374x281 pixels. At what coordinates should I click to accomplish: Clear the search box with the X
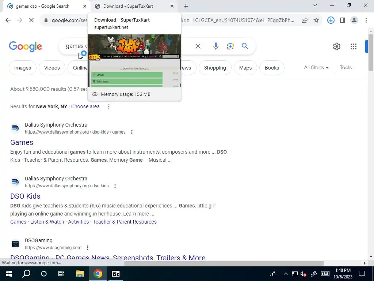pyautogui.click(x=198, y=46)
